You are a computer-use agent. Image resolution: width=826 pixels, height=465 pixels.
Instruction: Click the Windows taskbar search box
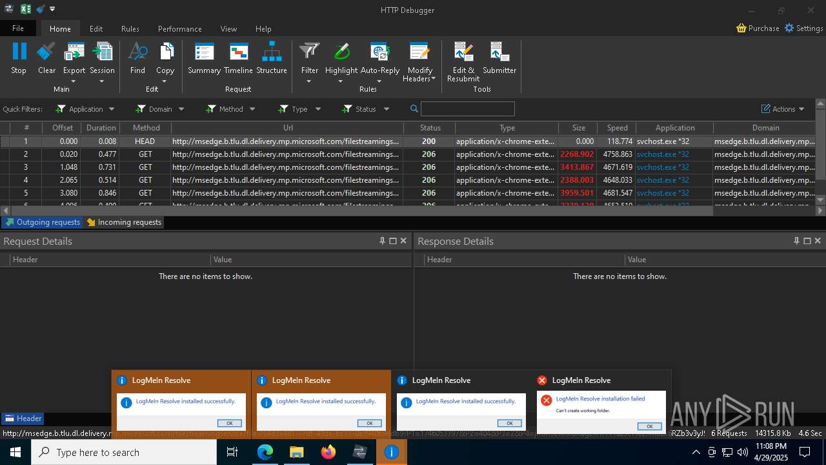click(124, 452)
